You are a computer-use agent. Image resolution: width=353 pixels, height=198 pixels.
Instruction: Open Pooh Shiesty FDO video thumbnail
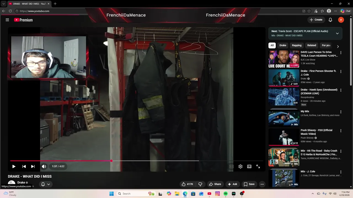pos(284,137)
